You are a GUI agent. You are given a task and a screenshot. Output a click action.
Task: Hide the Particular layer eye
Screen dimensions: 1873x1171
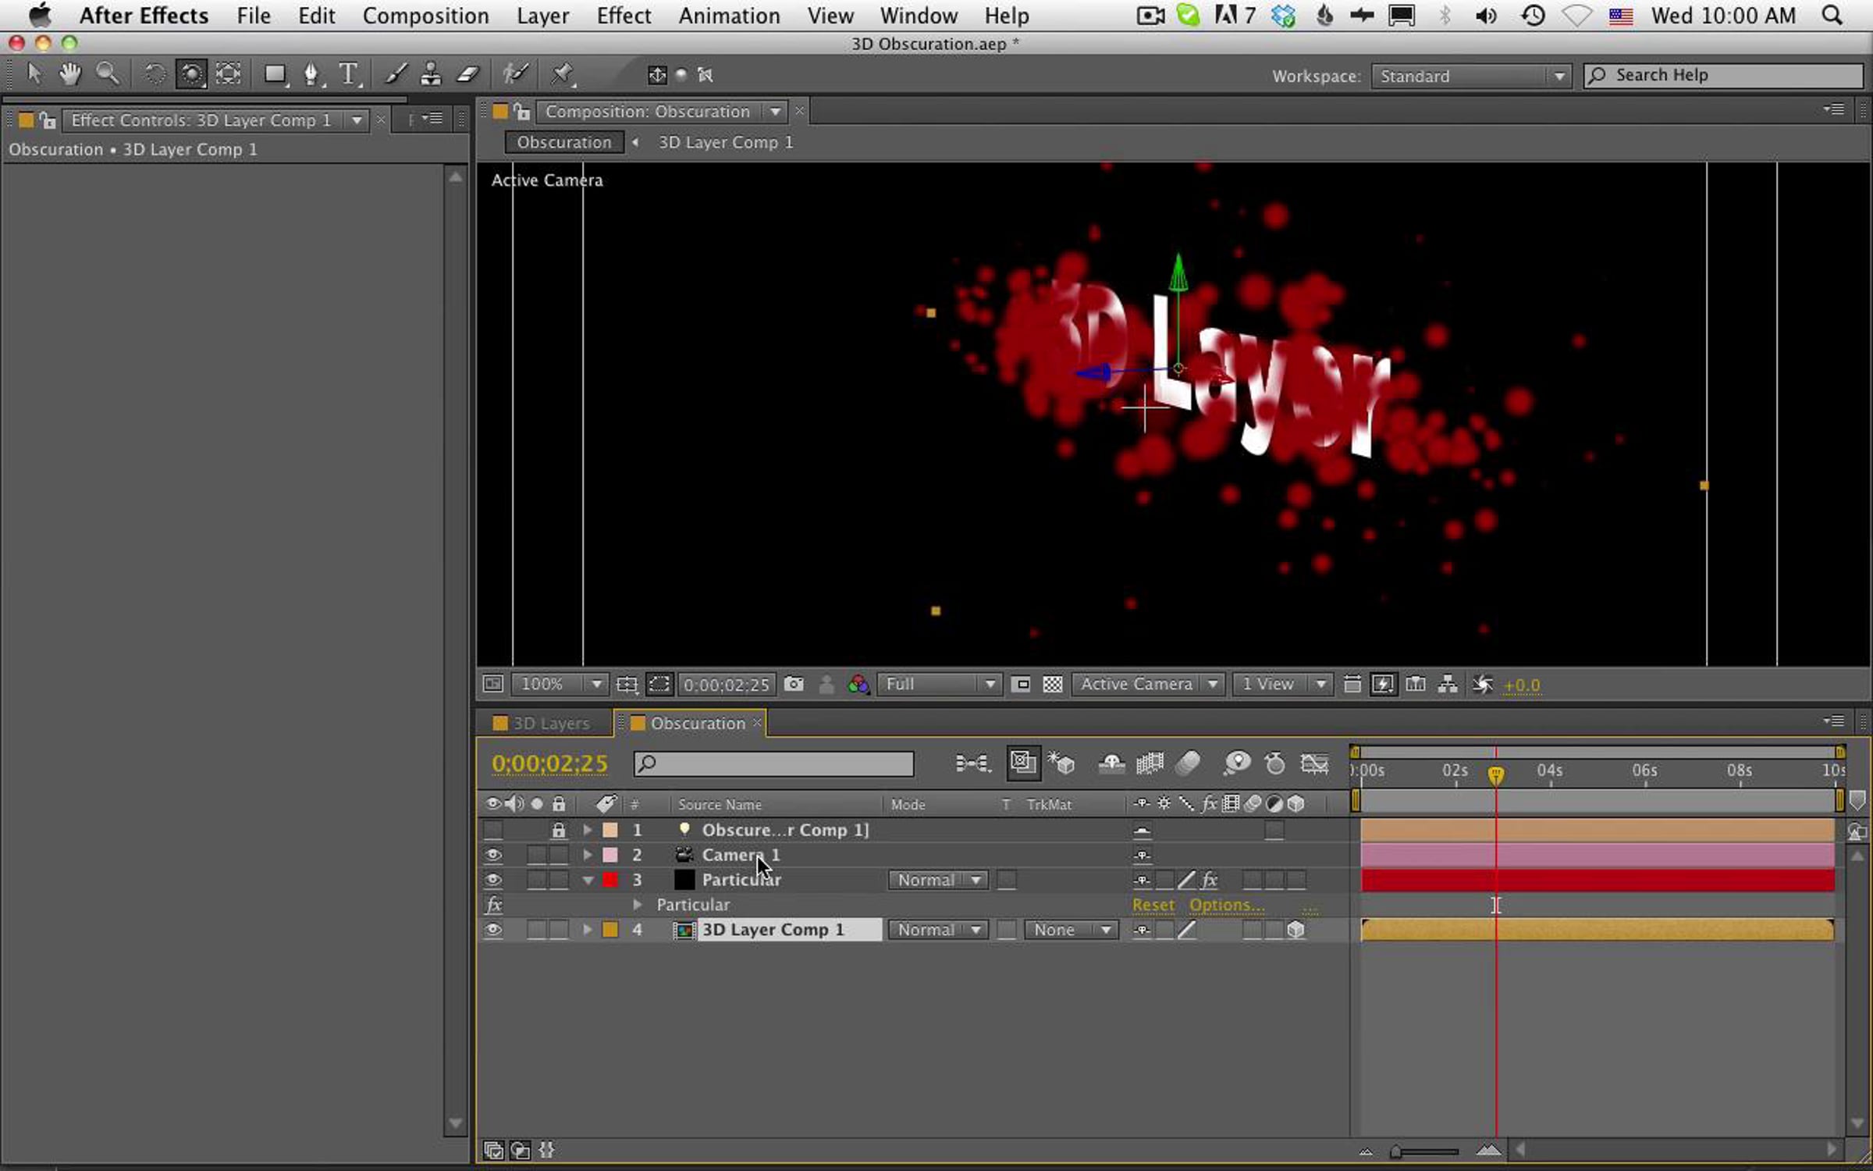(x=493, y=880)
